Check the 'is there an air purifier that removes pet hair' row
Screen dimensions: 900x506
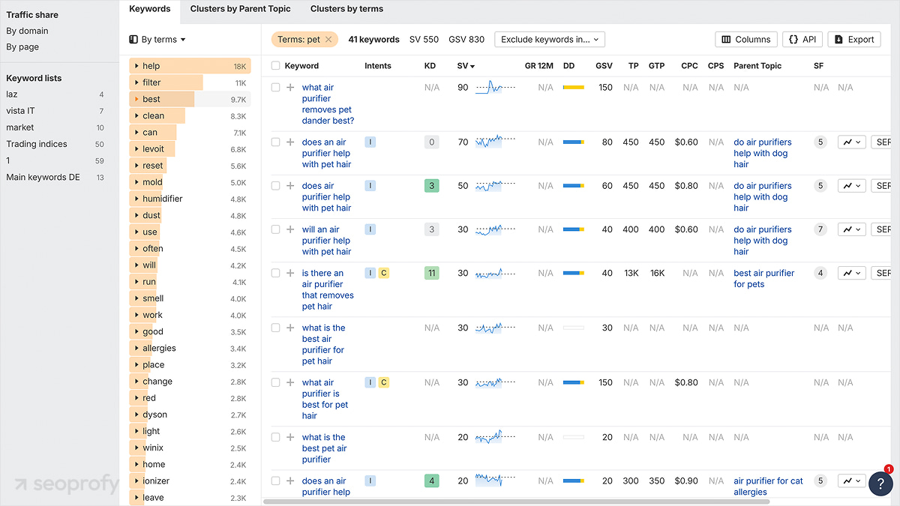coord(275,273)
